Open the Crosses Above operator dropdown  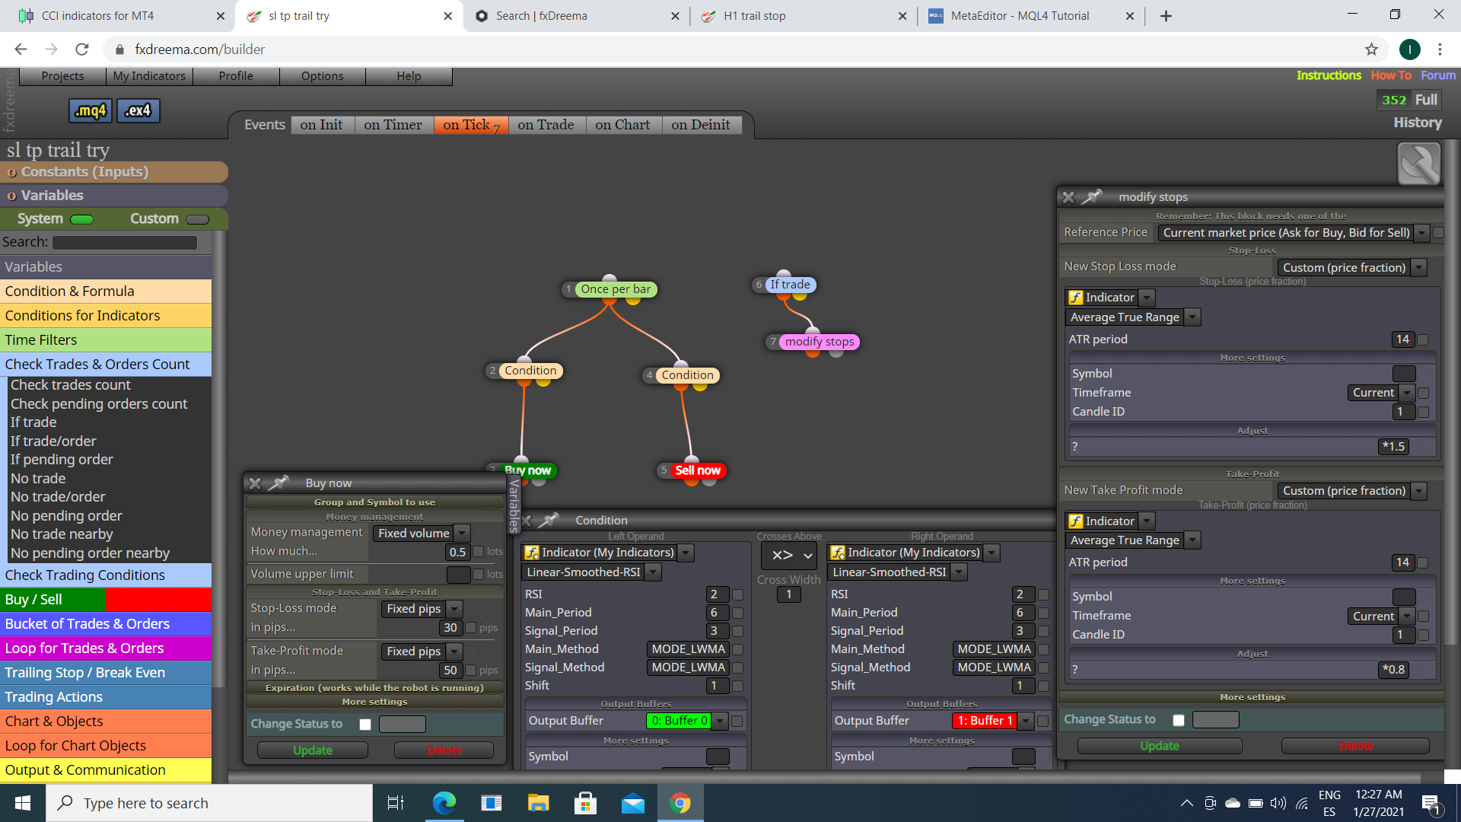[x=789, y=556]
